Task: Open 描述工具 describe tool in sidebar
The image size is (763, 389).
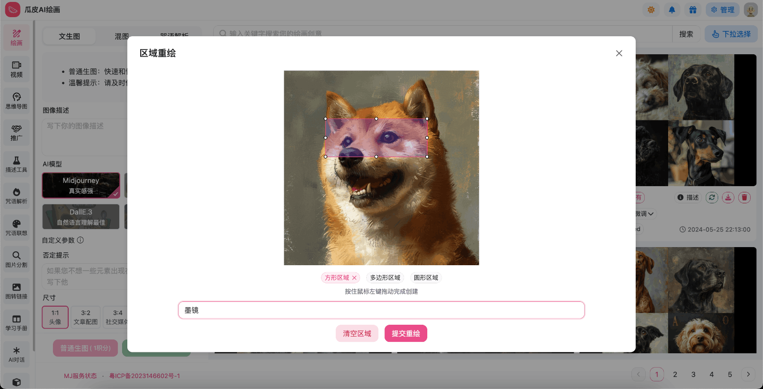Action: coord(16,164)
